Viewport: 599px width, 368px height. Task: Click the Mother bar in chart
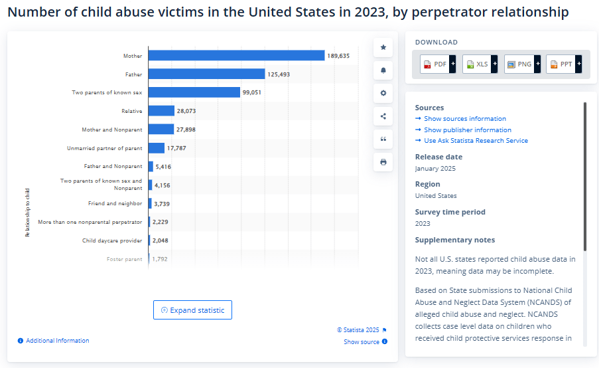(x=236, y=56)
